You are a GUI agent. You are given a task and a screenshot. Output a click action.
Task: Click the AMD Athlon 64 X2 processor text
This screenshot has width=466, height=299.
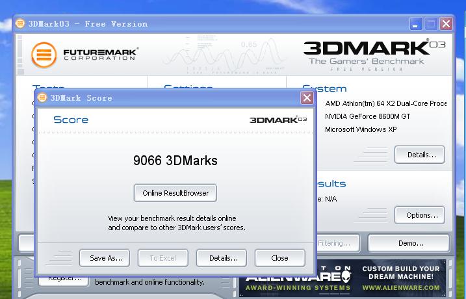coord(386,103)
